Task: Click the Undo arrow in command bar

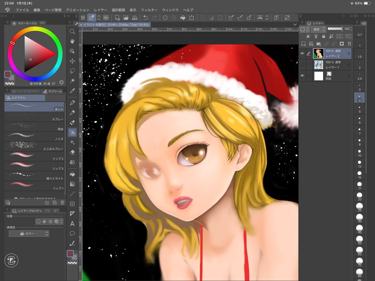Action: click(x=145, y=18)
